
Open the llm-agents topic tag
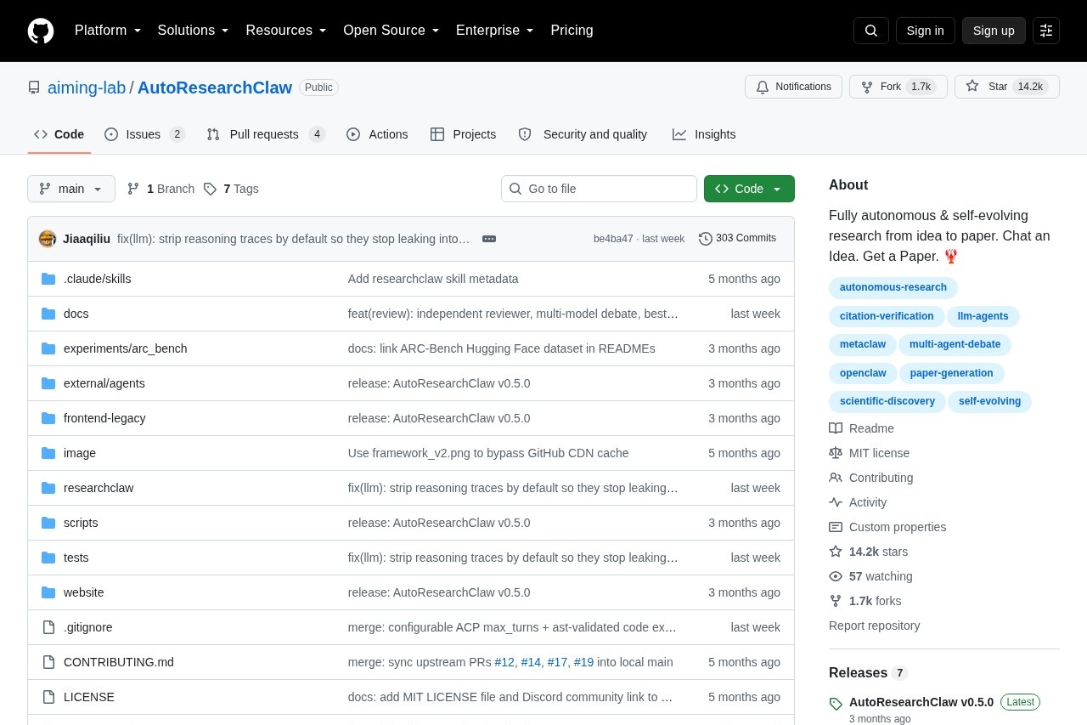pos(983,316)
